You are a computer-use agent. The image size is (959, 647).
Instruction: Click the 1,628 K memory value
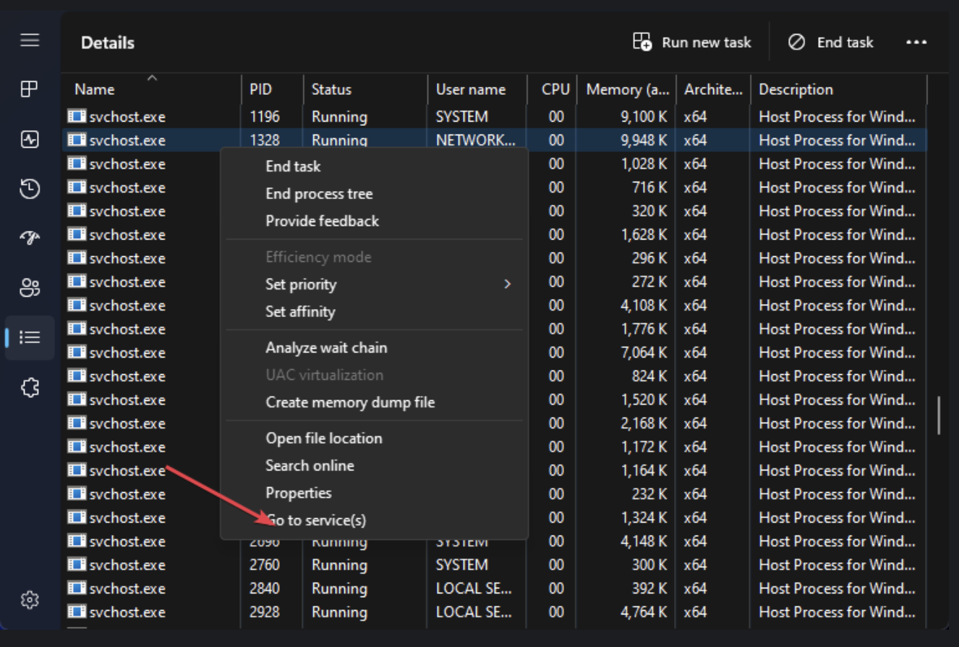pyautogui.click(x=644, y=234)
